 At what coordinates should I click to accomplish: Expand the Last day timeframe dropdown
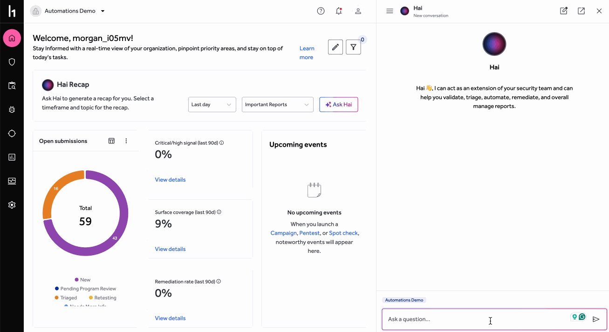coord(212,105)
